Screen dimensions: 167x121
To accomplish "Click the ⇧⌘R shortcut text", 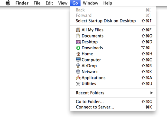I will 147,66.
